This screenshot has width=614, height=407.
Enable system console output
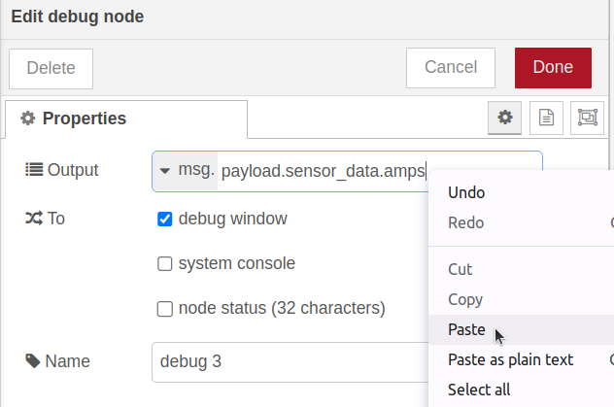click(164, 264)
